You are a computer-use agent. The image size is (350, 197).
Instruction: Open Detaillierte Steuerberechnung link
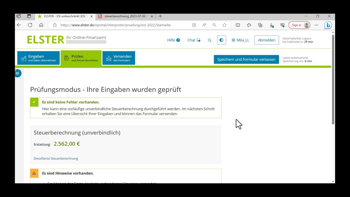(56, 158)
